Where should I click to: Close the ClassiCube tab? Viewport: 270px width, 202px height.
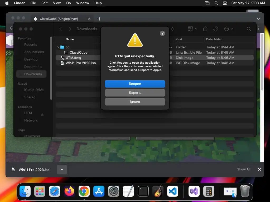pyautogui.click(x=89, y=19)
